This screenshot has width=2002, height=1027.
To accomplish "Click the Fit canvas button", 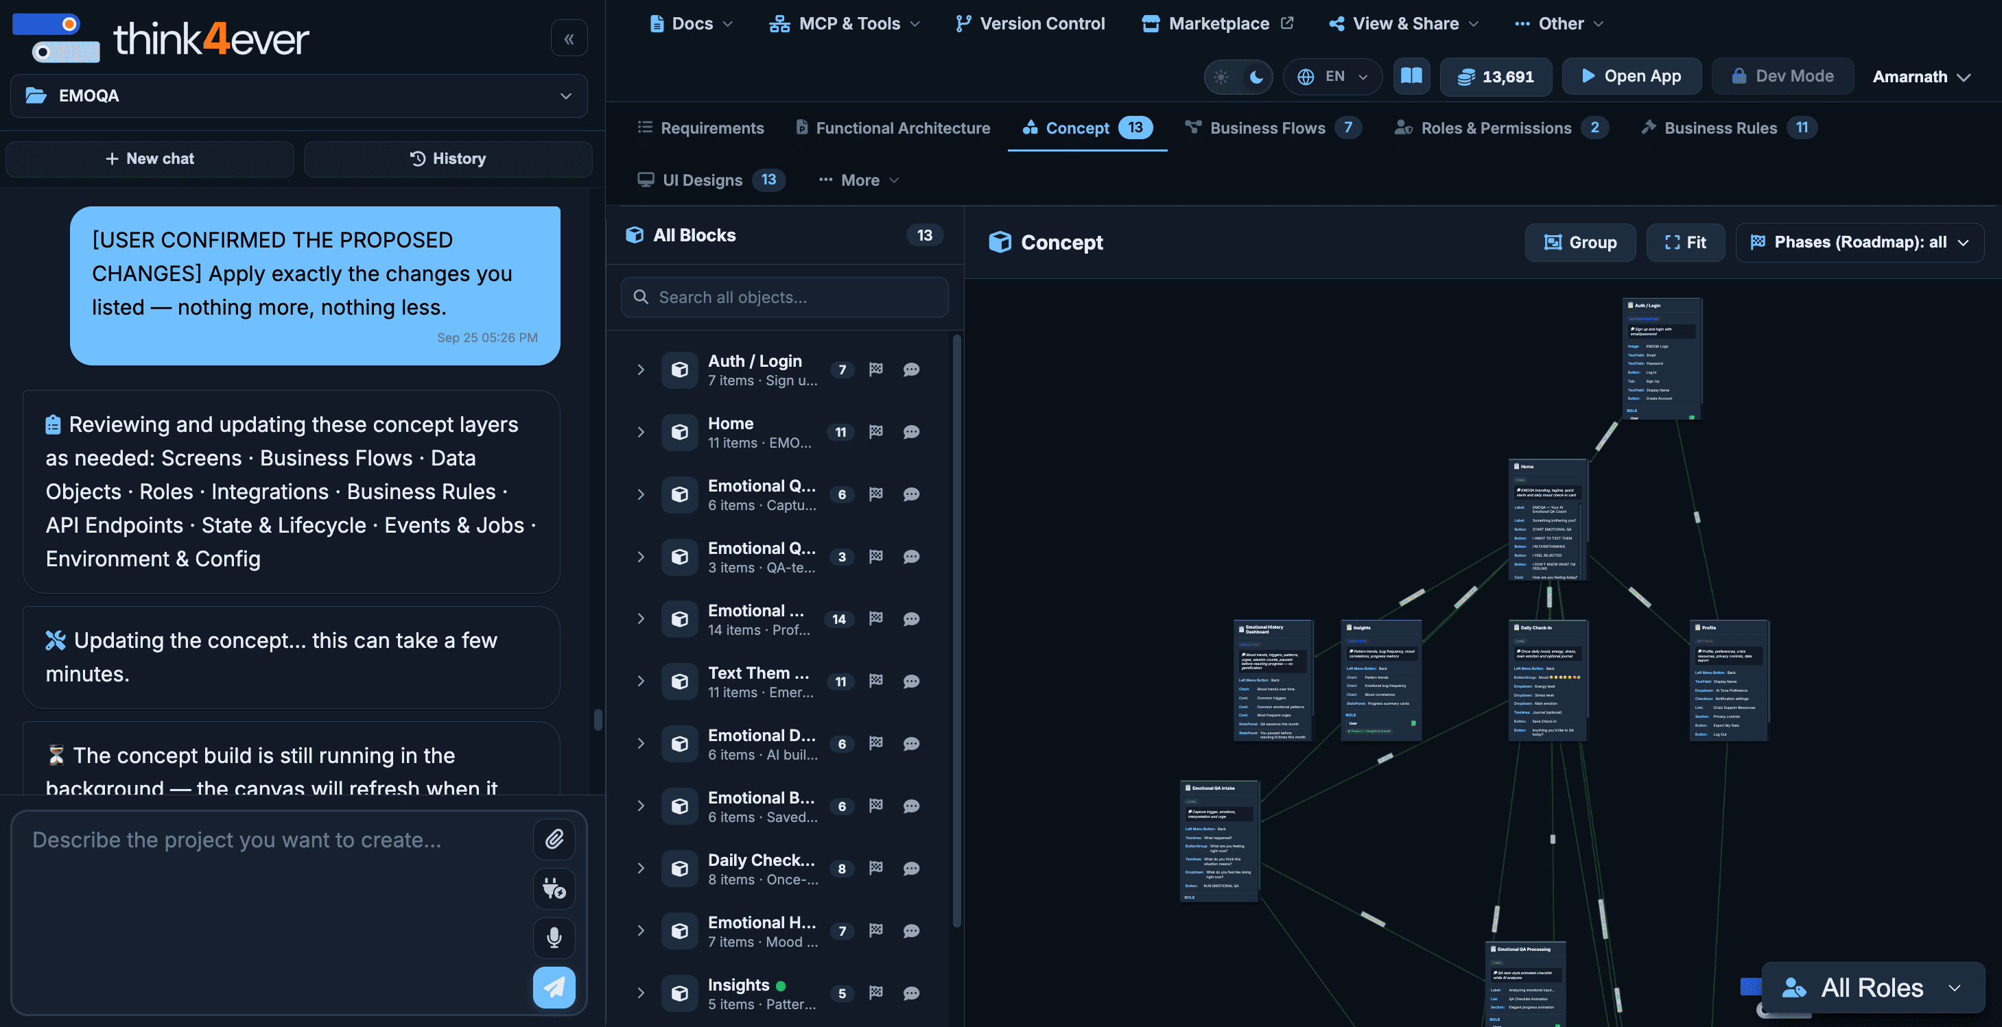I will click(x=1686, y=243).
